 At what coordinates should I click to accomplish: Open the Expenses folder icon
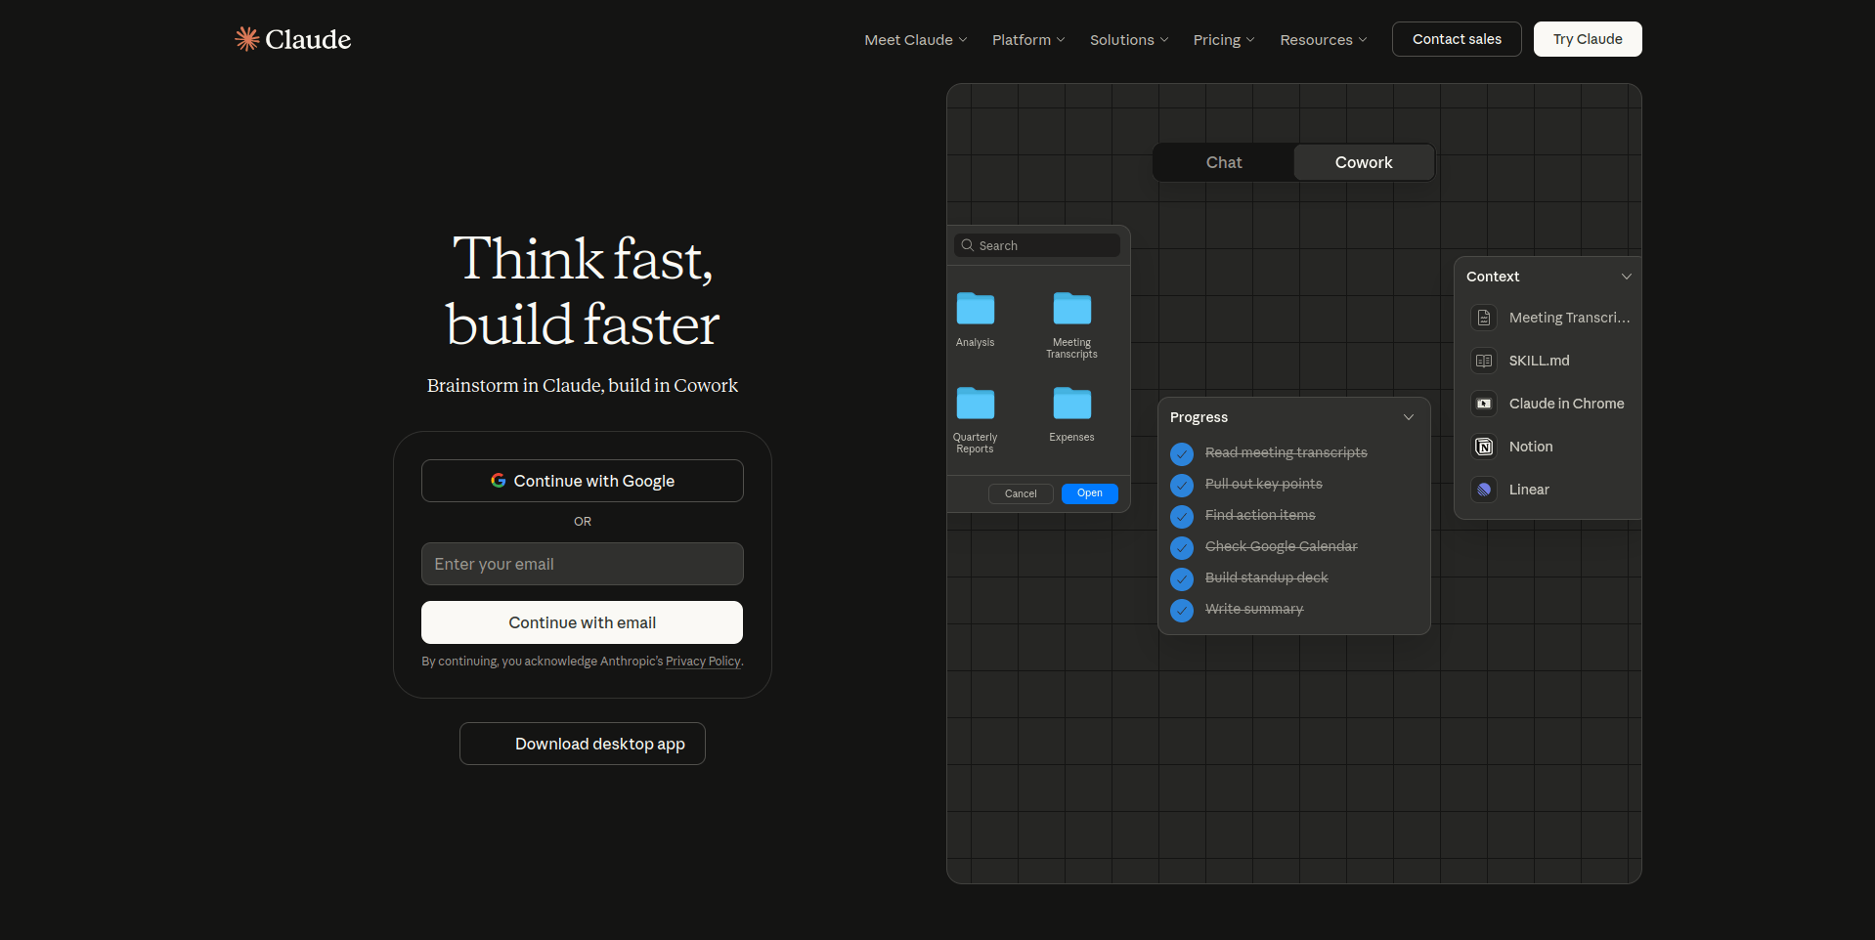pos(1071,404)
